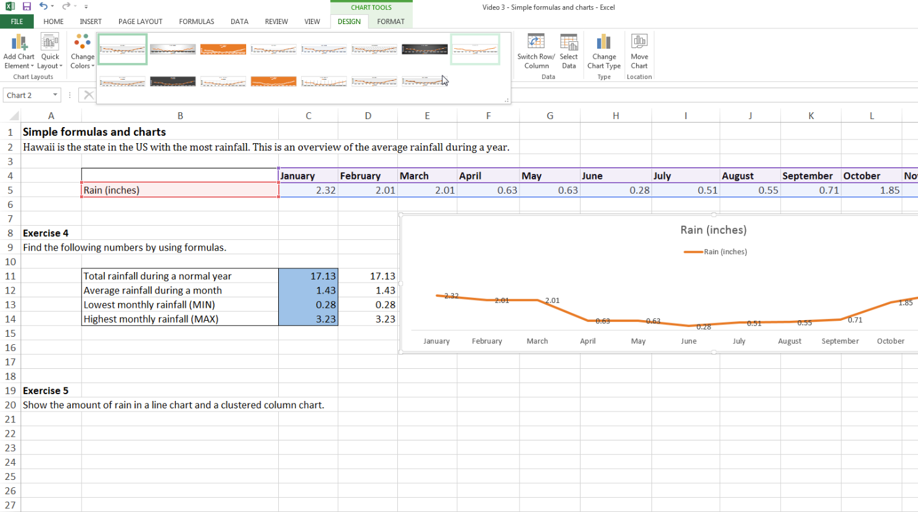Click the 0.28 data label on chart

point(703,327)
